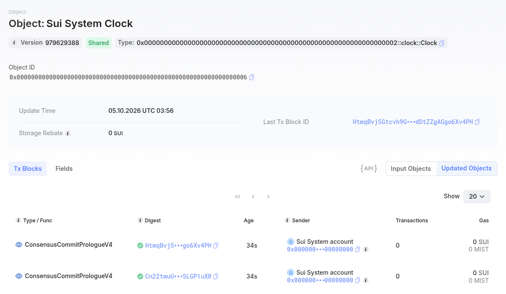The width and height of the screenshot is (506, 294).
Task: Click the Storage Rebate info icon
Action: (x=68, y=133)
